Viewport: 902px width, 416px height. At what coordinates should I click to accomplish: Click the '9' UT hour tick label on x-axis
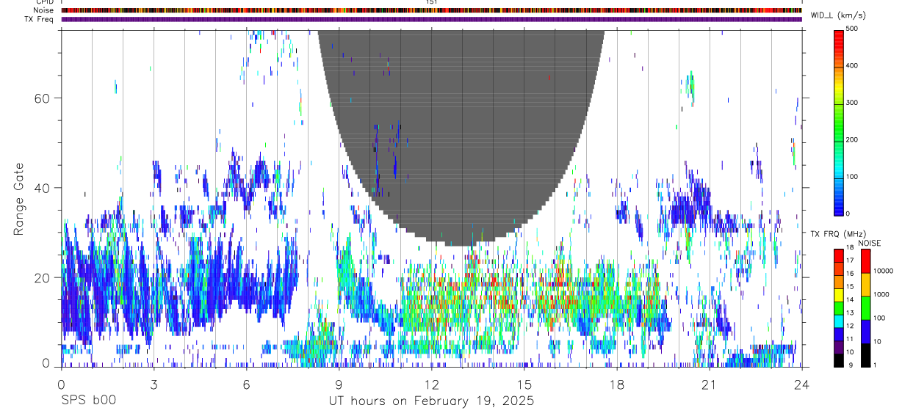[x=339, y=384]
